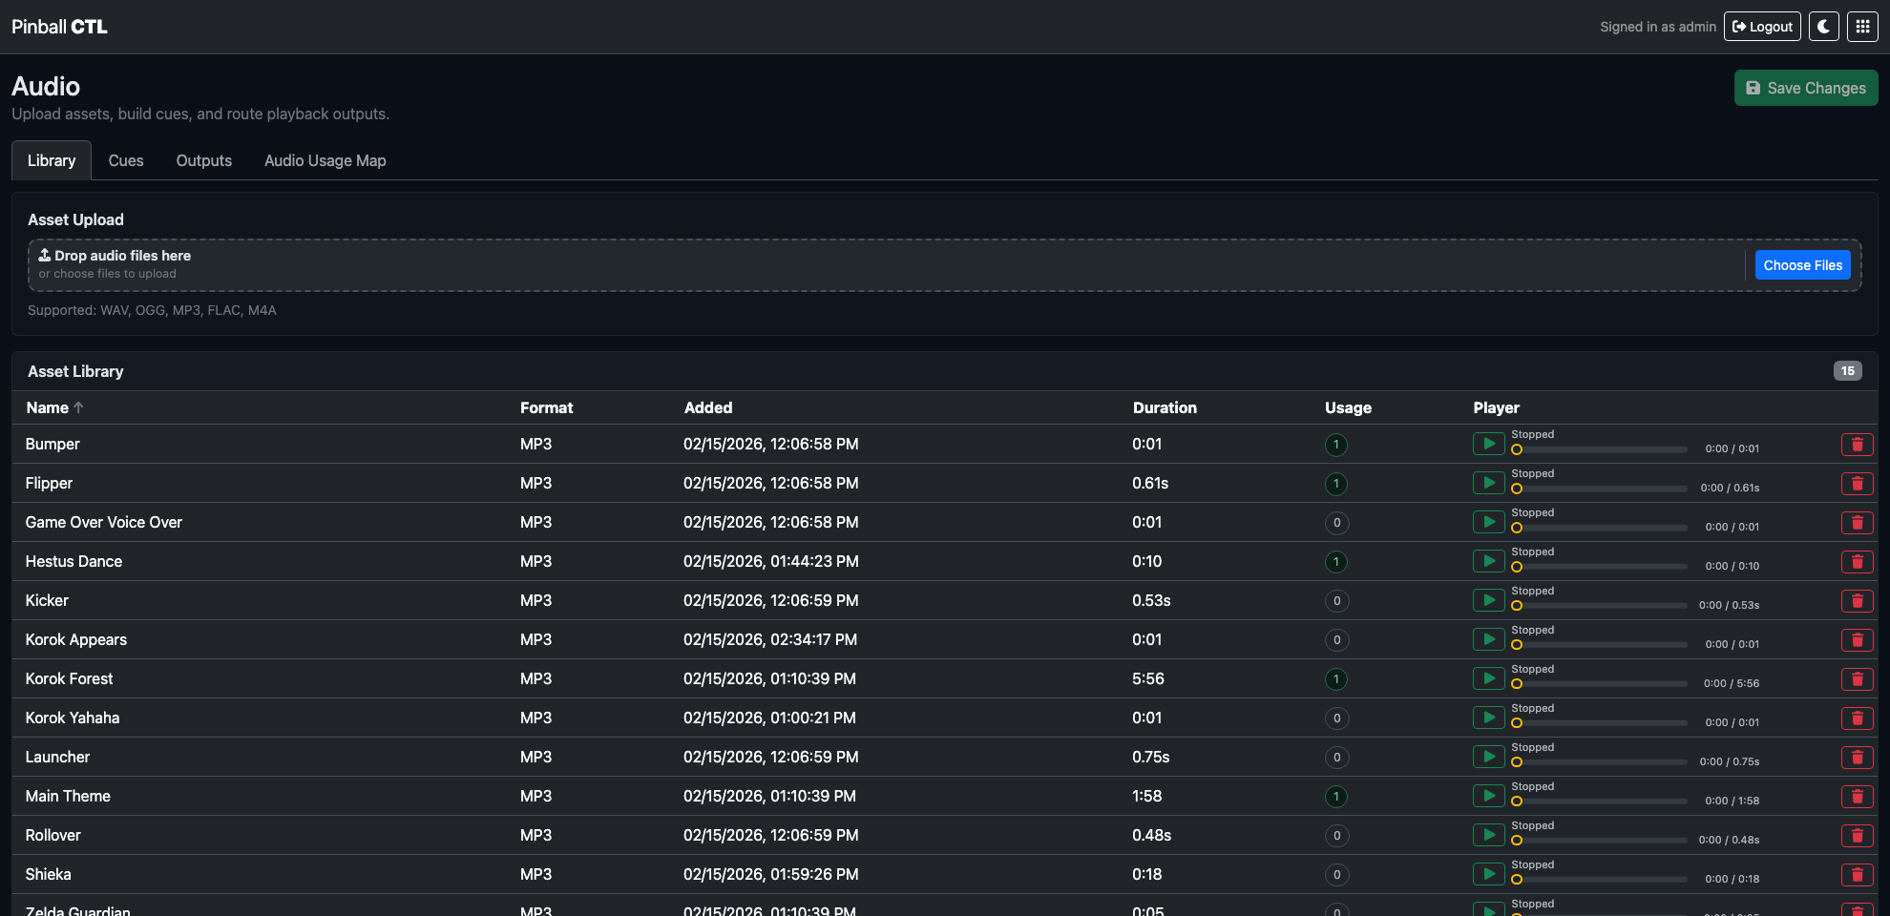Image resolution: width=1890 pixels, height=916 pixels.
Task: Remove the Rollover audio file
Action: point(1857,836)
